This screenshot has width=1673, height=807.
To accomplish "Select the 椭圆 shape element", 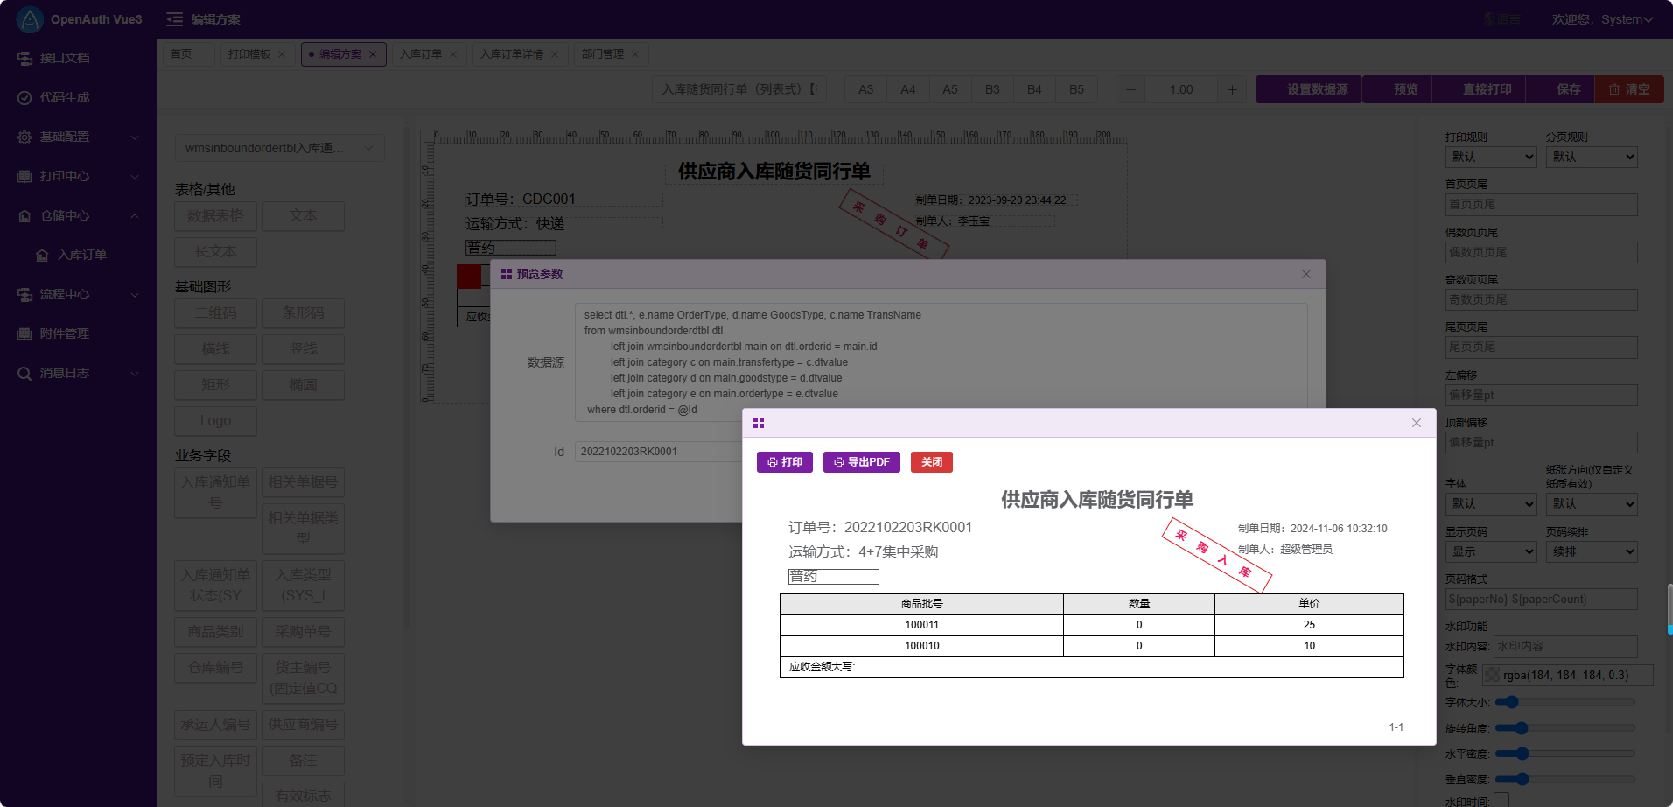I will tap(303, 385).
